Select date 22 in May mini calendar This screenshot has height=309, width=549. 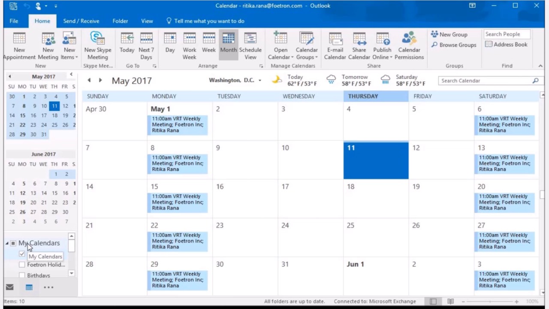tap(23, 125)
